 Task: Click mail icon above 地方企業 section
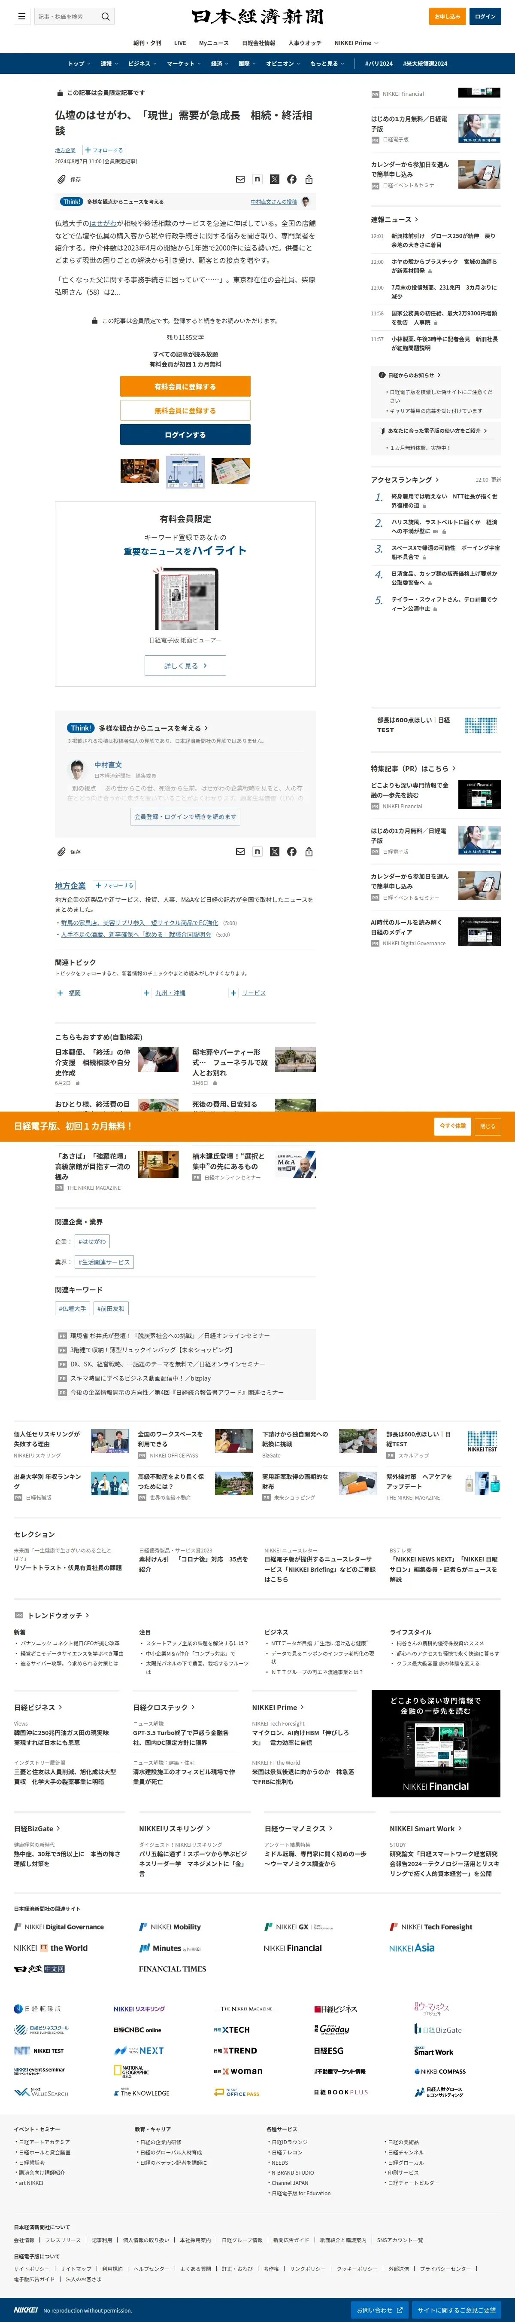click(x=239, y=851)
